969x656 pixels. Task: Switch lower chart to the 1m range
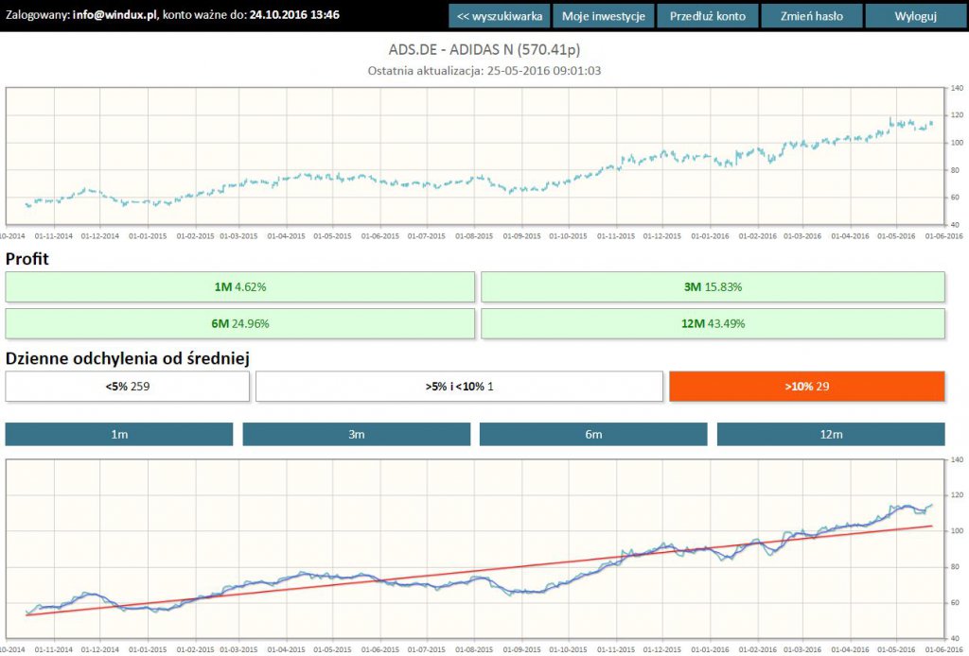(x=119, y=434)
